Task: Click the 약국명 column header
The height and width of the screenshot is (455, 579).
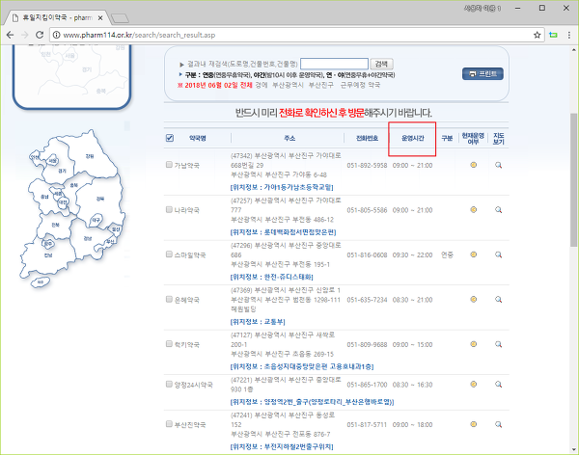Action: point(198,138)
